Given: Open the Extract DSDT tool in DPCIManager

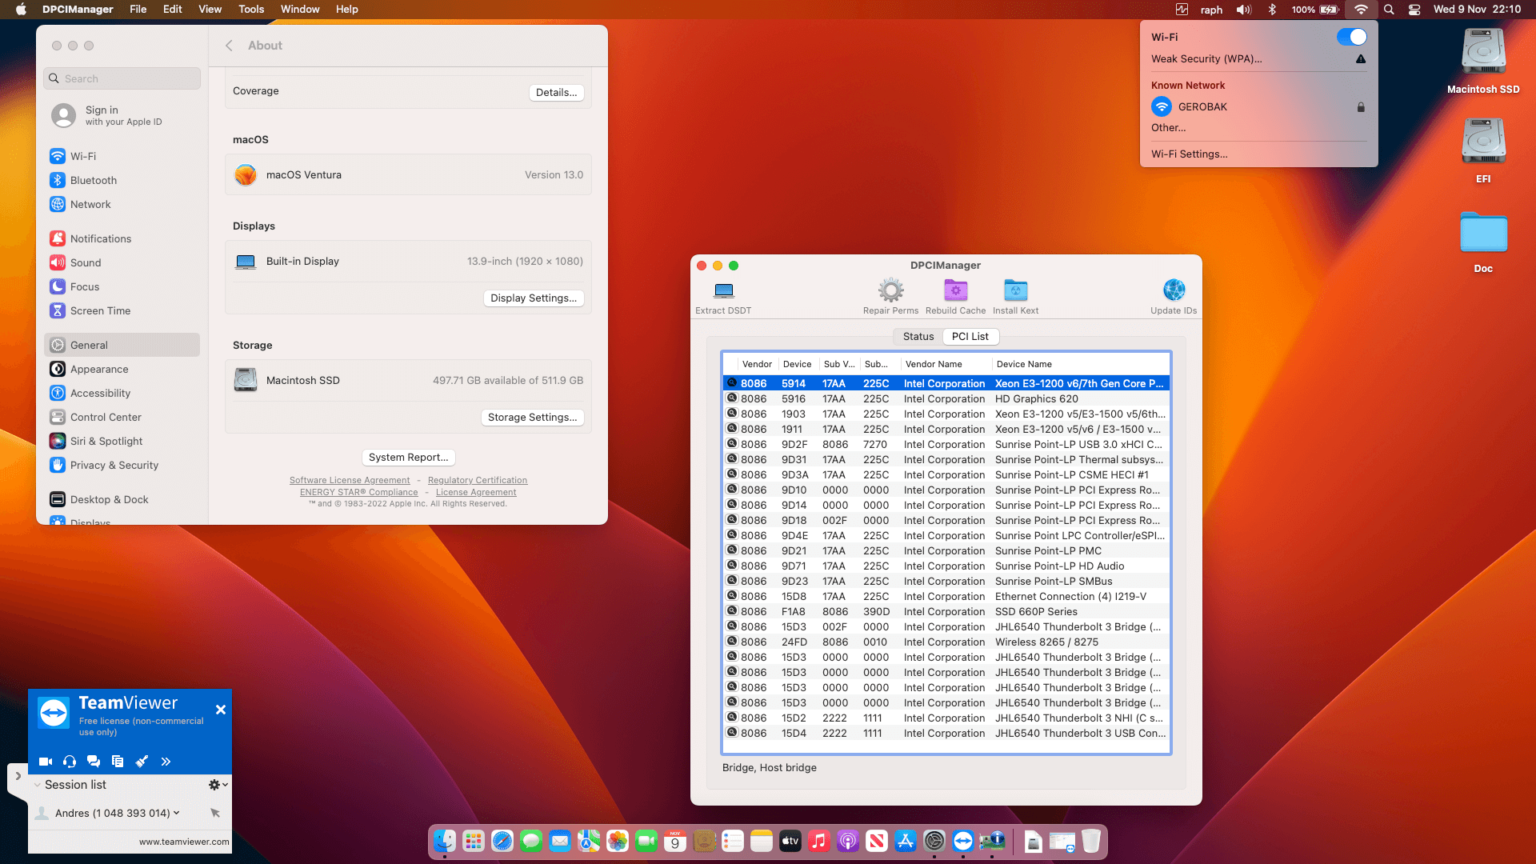Looking at the screenshot, I should [723, 297].
